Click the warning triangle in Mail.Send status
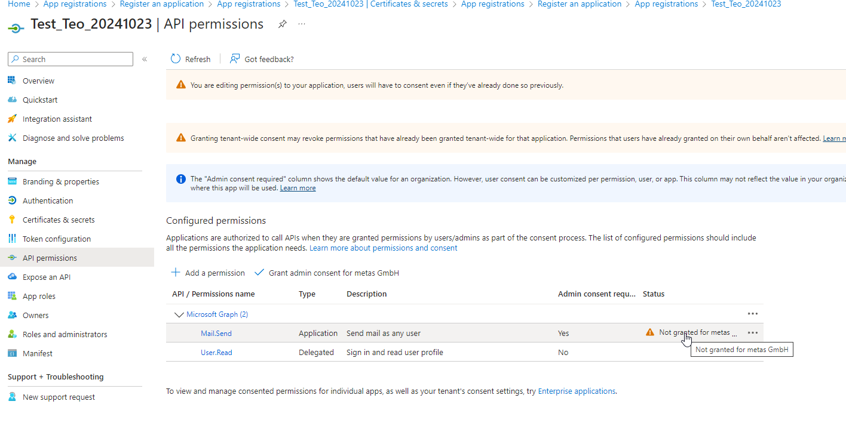This screenshot has width=846, height=435. pos(650,332)
